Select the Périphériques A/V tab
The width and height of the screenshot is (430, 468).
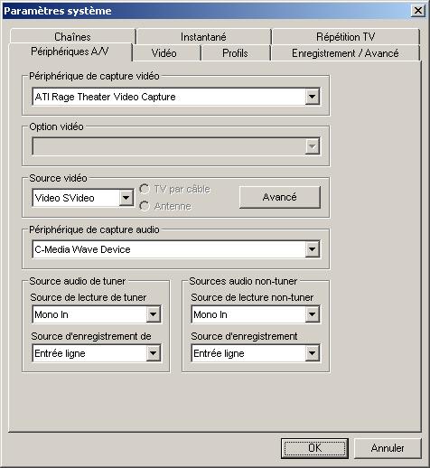(x=70, y=51)
